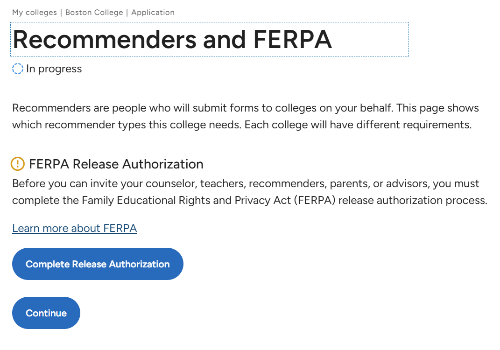Click the In progress status text
The width and height of the screenshot is (500, 350).
point(54,69)
